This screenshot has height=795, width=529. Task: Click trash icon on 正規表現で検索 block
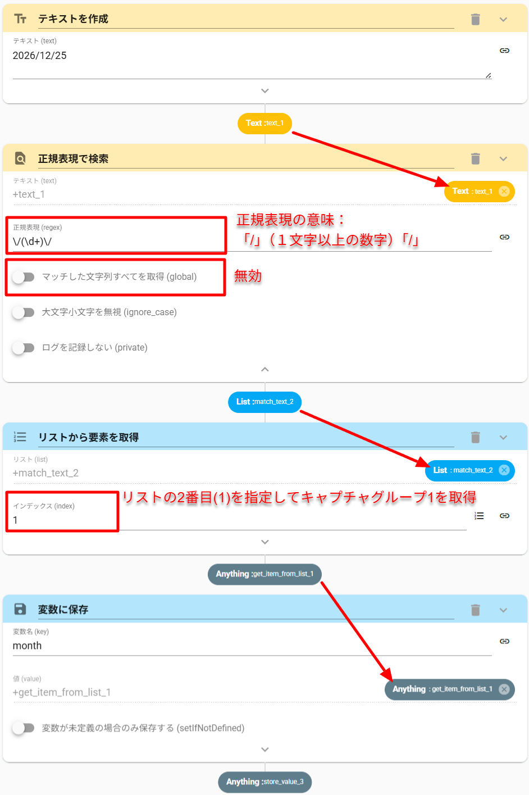475,159
